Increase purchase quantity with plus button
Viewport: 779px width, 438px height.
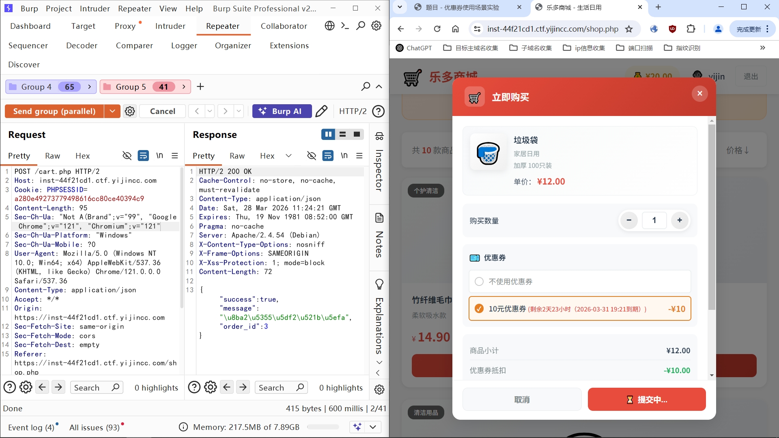(680, 220)
